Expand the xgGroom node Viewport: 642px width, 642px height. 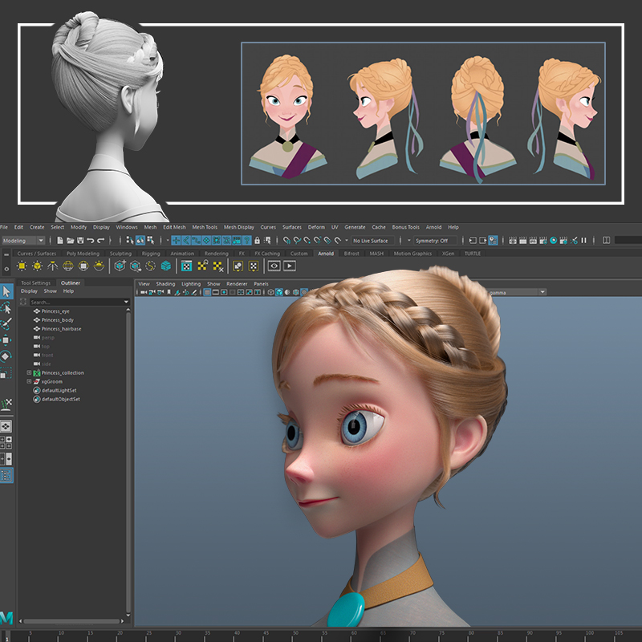pos(29,381)
